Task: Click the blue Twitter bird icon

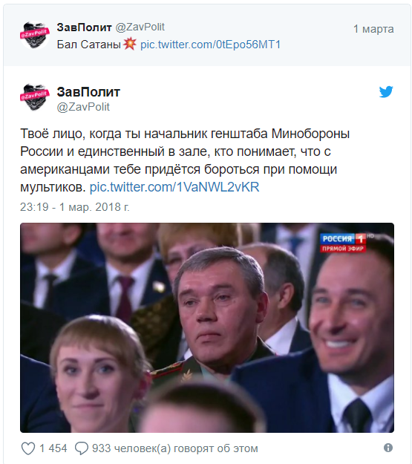Action: 386,92
